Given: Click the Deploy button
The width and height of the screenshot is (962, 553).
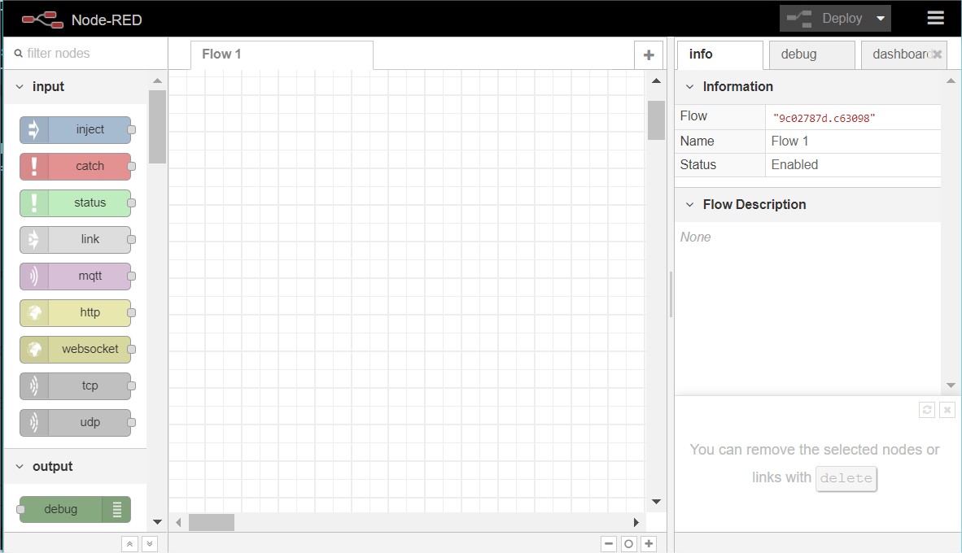Looking at the screenshot, I should coord(826,19).
